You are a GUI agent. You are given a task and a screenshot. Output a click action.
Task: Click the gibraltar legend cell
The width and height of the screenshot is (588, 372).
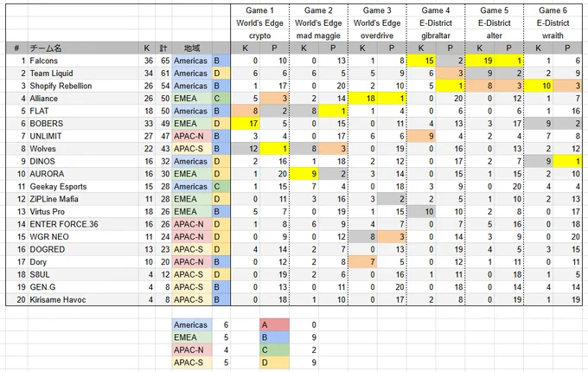435,35
